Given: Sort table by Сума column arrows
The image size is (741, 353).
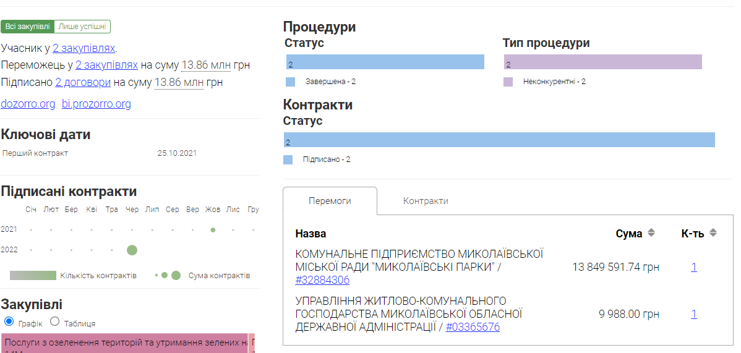Looking at the screenshot, I should [651, 233].
